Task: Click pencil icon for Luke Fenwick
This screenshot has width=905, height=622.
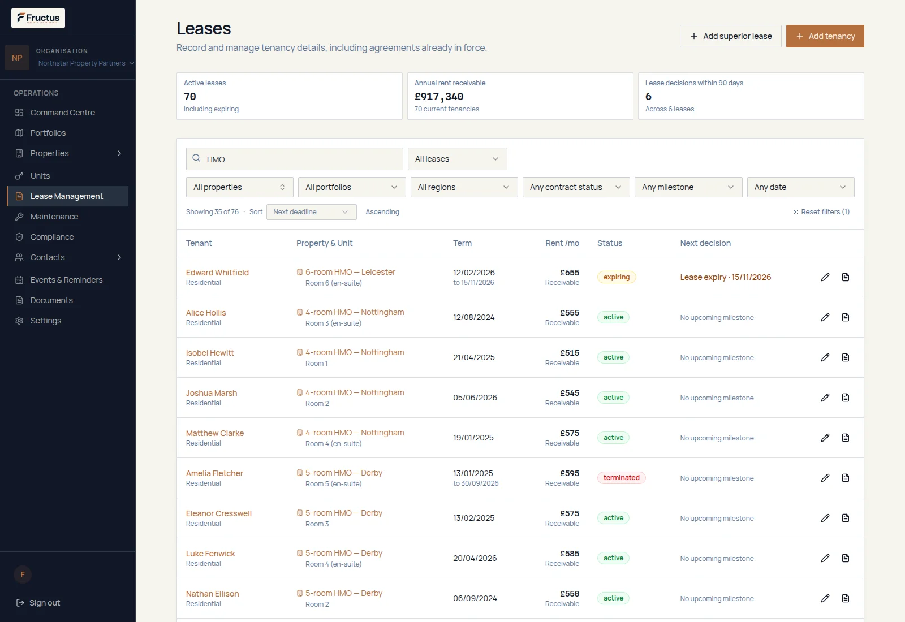Action: click(x=825, y=558)
